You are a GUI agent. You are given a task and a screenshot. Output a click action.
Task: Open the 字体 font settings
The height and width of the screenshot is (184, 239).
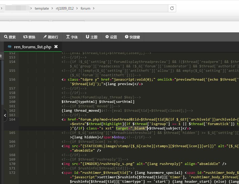coord(72,37)
